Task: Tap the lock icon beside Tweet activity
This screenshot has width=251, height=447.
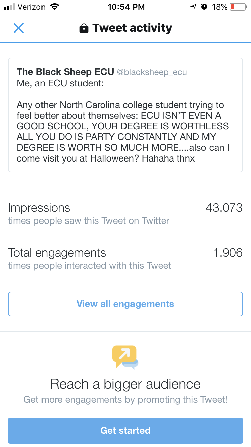Action: [84, 28]
